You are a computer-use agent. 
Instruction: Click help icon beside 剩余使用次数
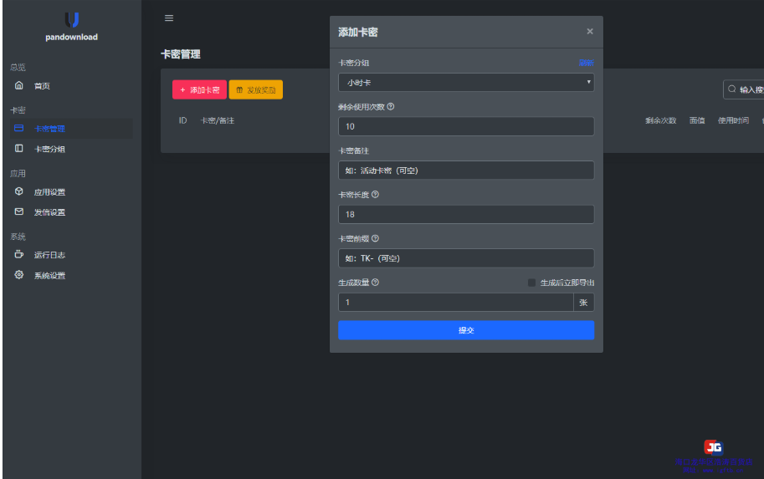click(x=391, y=107)
